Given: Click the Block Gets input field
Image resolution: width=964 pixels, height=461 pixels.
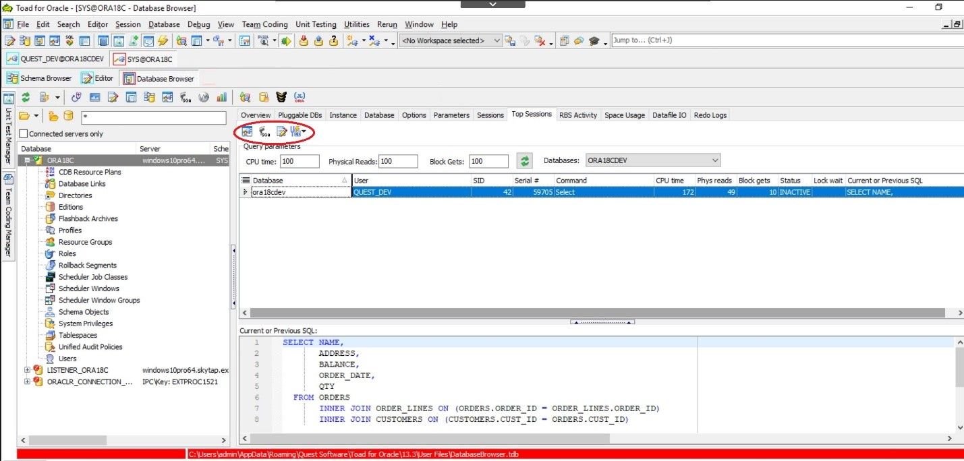Looking at the screenshot, I should pos(488,161).
